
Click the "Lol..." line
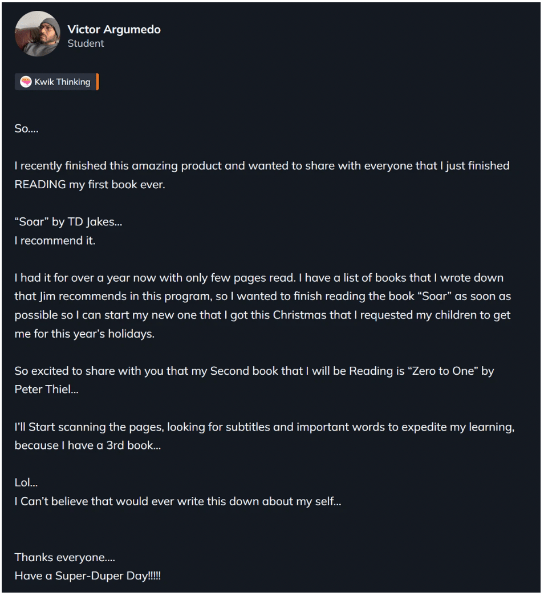coord(26,483)
